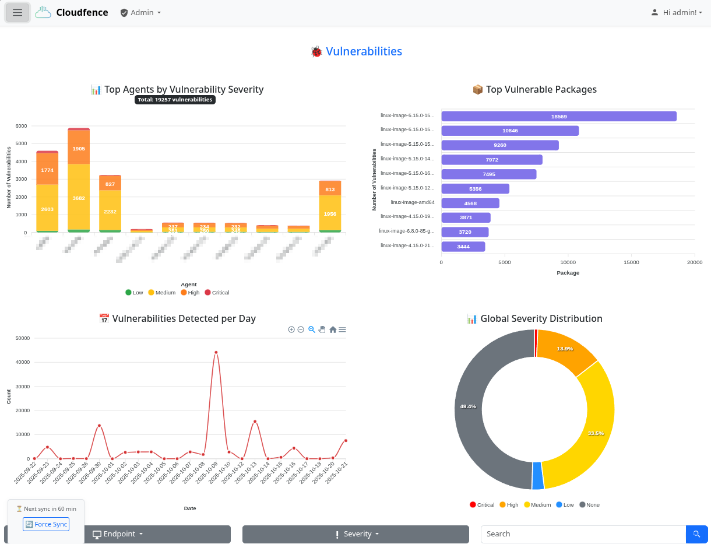The height and width of the screenshot is (544, 711).
Task: Activate the panning hand tool
Action: (x=322, y=329)
